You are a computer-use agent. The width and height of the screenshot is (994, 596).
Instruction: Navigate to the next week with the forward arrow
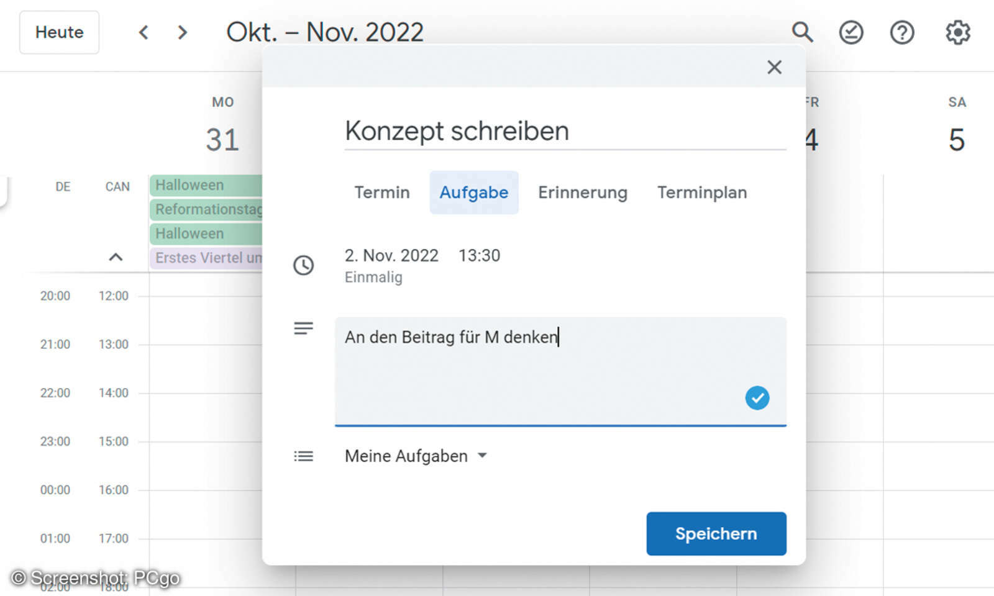(182, 32)
